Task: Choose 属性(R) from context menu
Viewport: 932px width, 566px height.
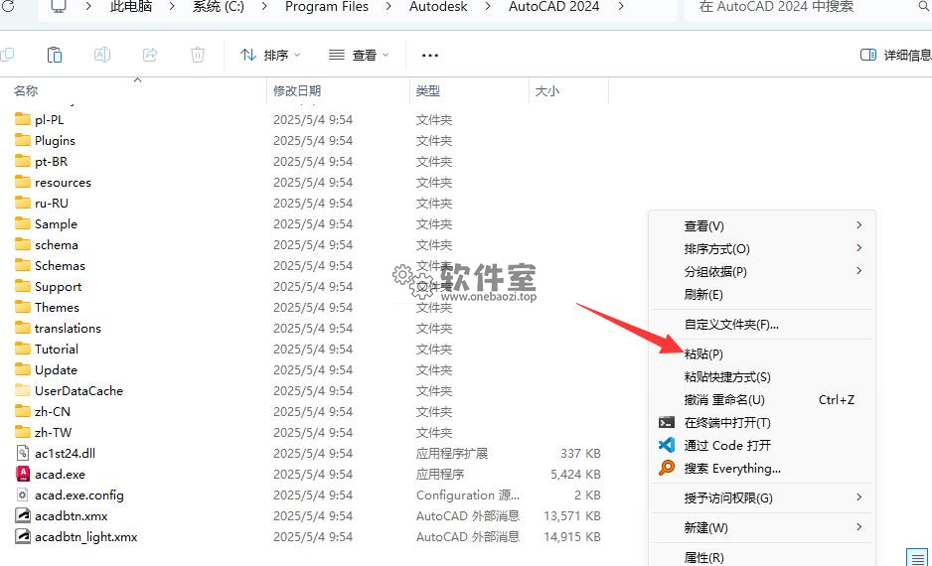Action: pyautogui.click(x=762, y=557)
